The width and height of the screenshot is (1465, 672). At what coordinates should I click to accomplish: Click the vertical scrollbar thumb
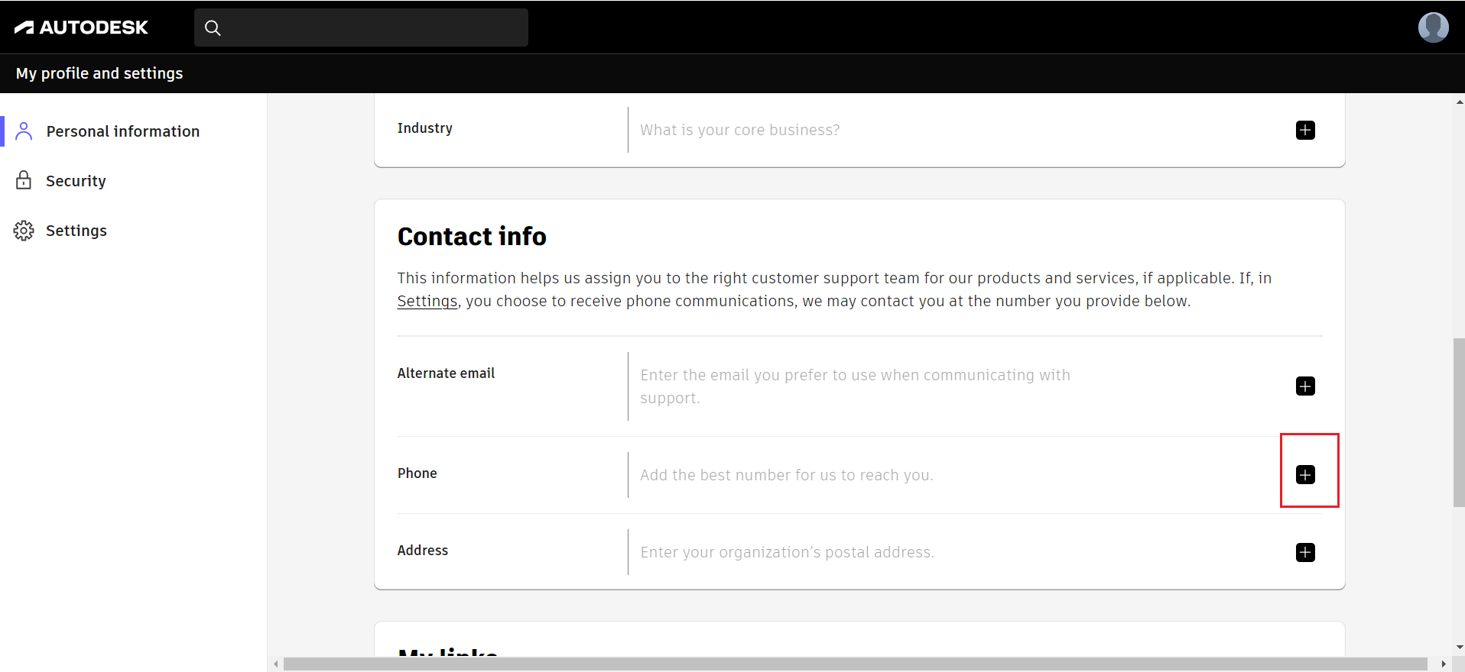click(1459, 422)
